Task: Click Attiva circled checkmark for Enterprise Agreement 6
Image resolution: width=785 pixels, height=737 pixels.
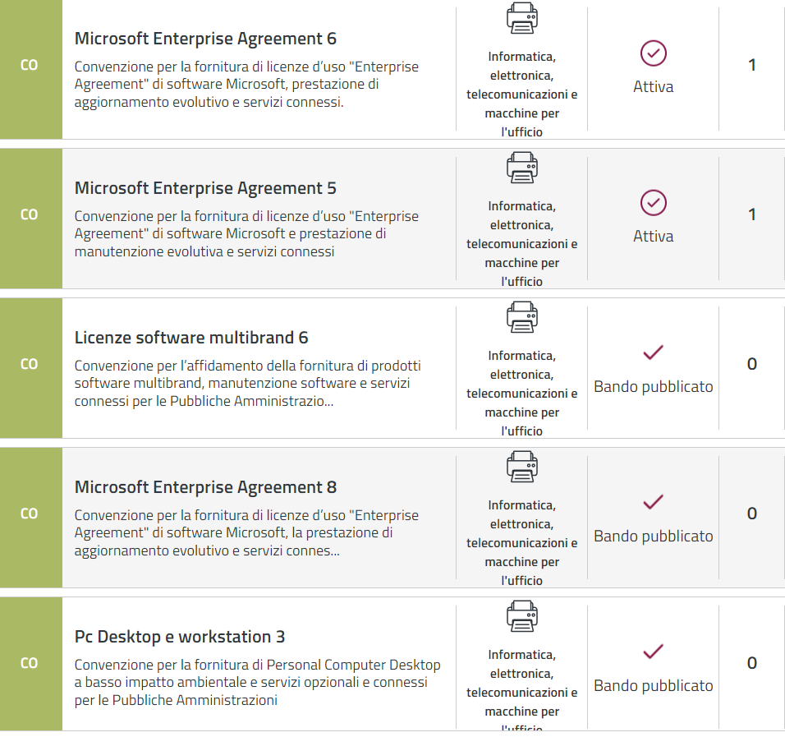Action: pos(653,53)
